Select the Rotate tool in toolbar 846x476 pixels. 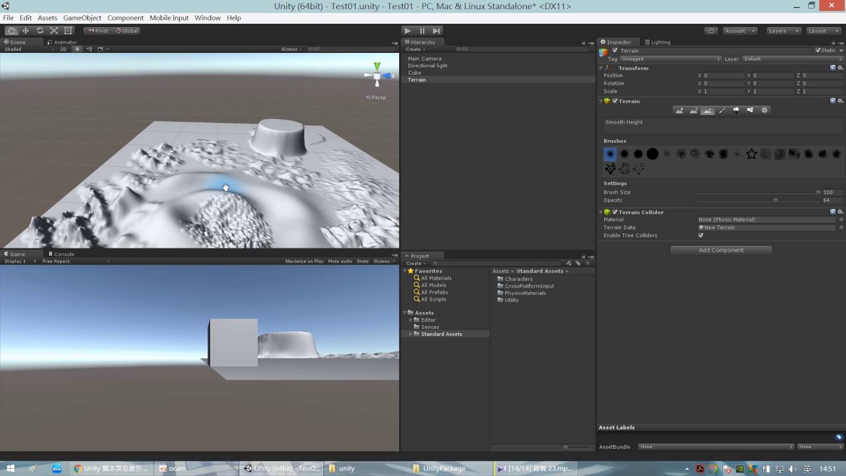point(40,30)
